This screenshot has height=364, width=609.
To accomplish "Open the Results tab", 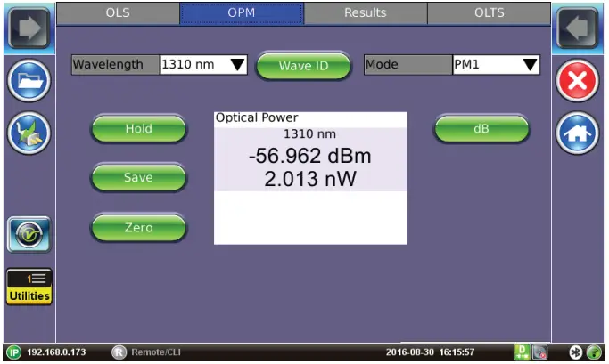I will [x=365, y=12].
